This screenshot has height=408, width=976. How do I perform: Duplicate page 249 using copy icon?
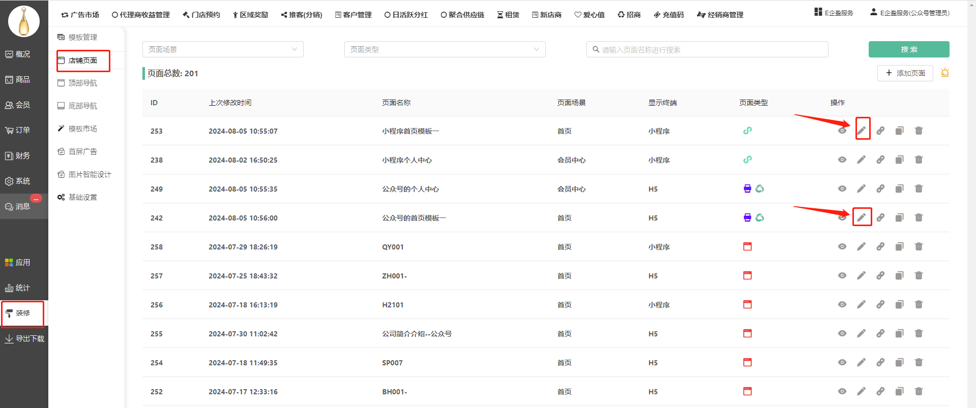[899, 189]
